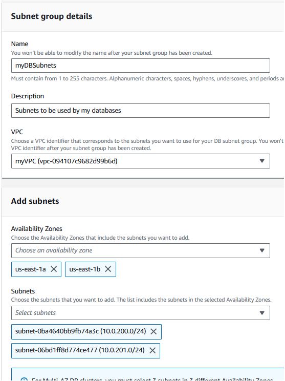Remove subnet 10.0.200.0/24 from selection
Viewport: 285px width, 381px height.
tap(154, 331)
